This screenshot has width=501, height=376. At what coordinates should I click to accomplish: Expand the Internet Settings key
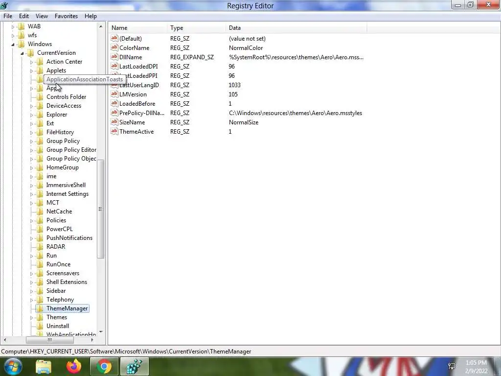point(31,194)
